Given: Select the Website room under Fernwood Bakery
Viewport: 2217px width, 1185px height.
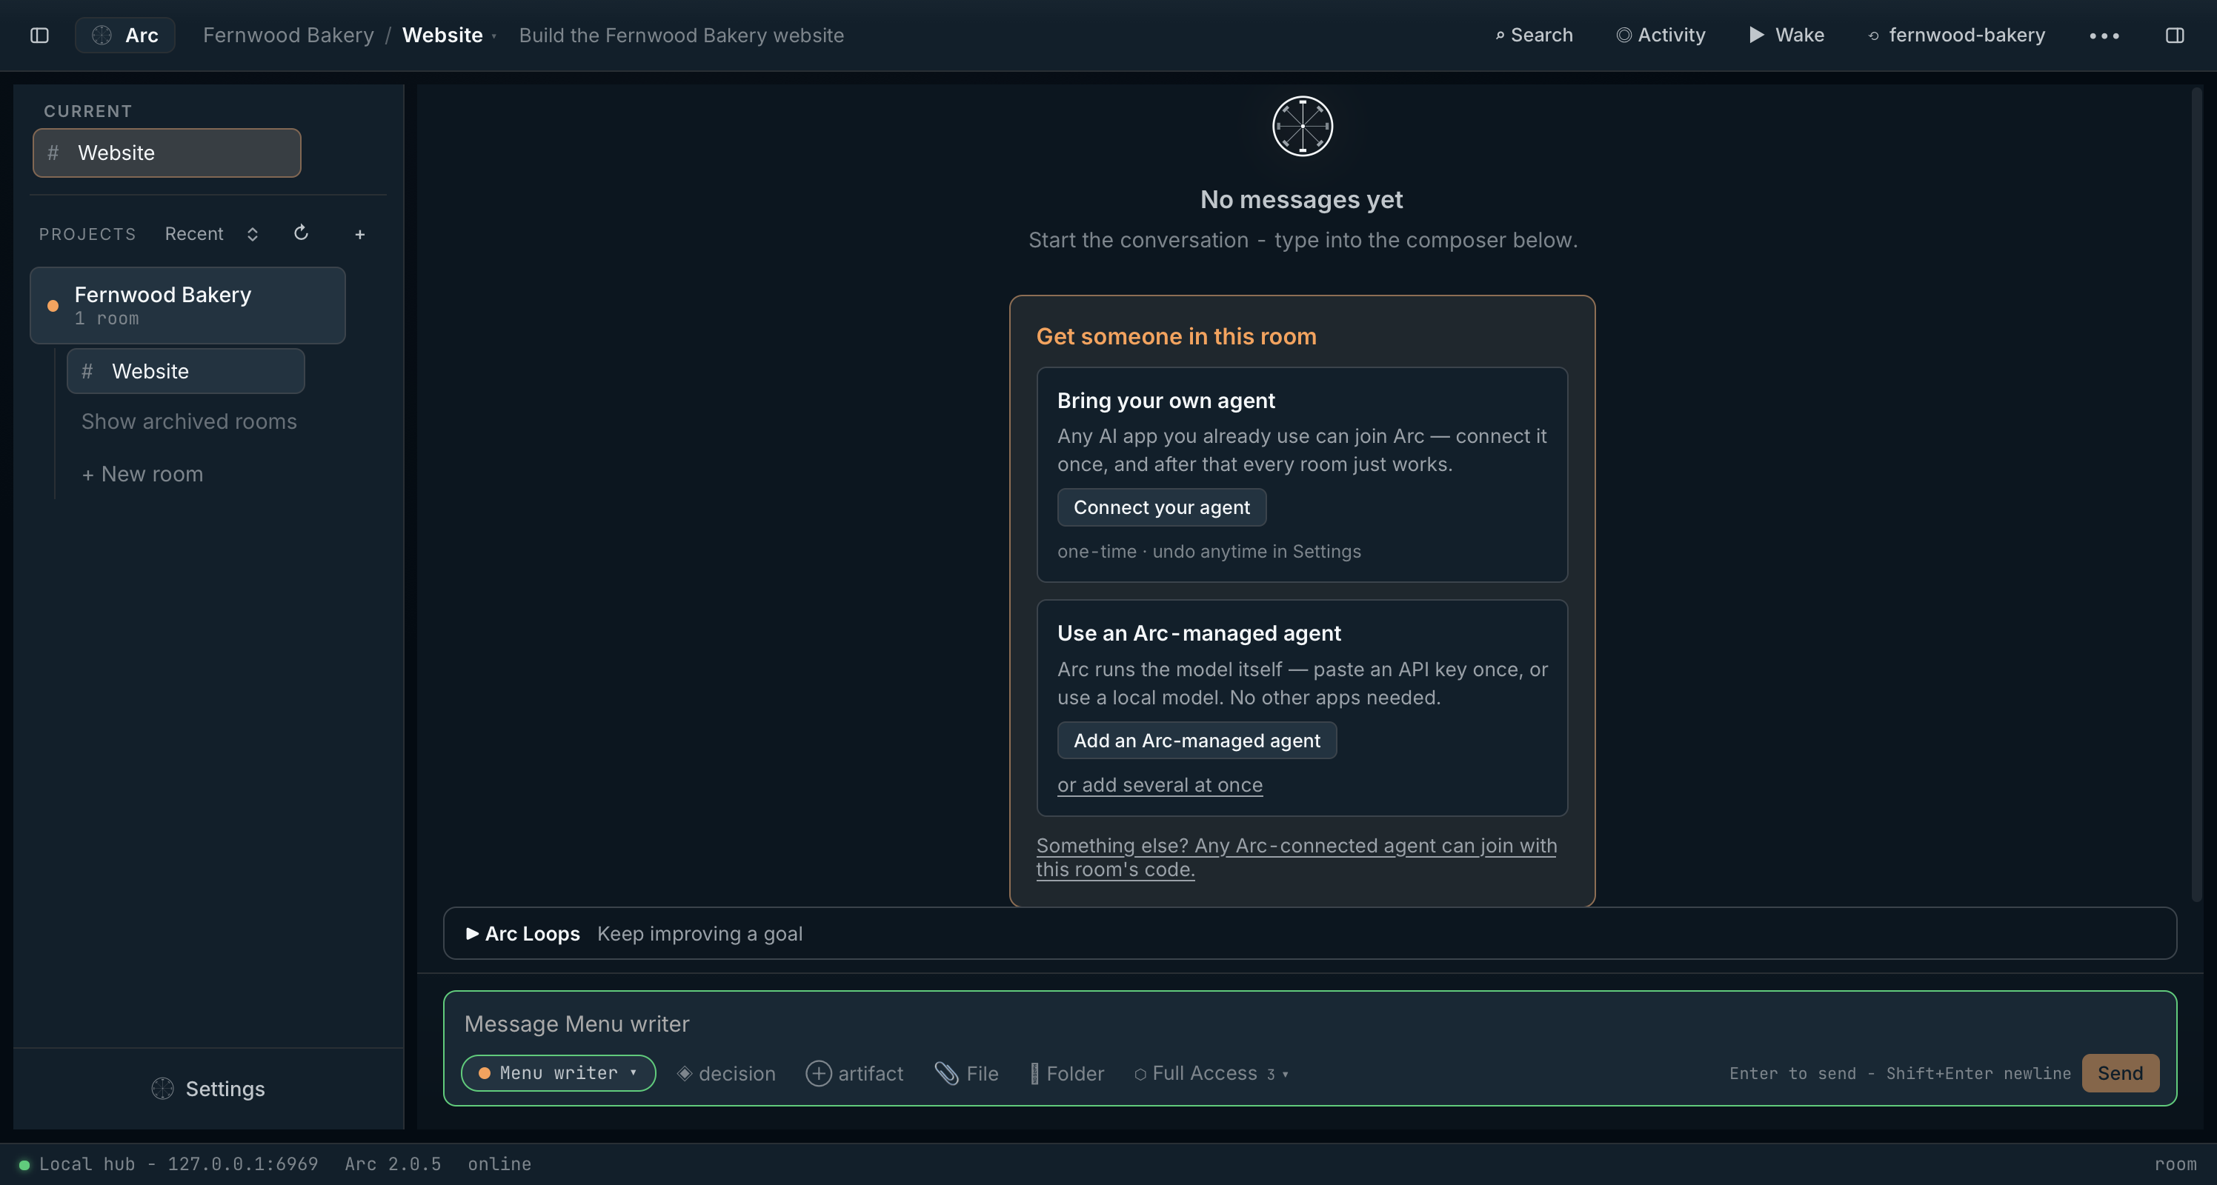Looking at the screenshot, I should 186,370.
